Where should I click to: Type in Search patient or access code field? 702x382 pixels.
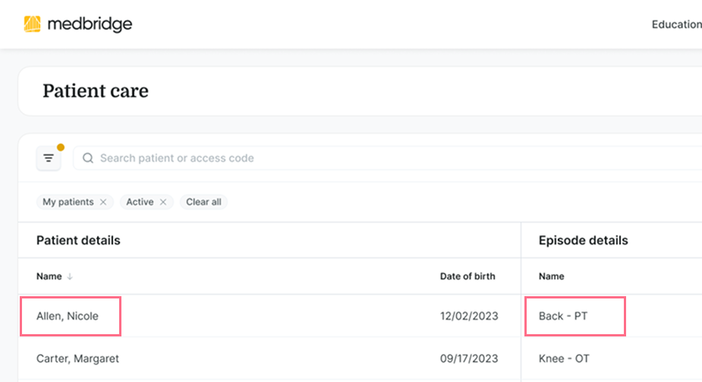tap(379, 158)
